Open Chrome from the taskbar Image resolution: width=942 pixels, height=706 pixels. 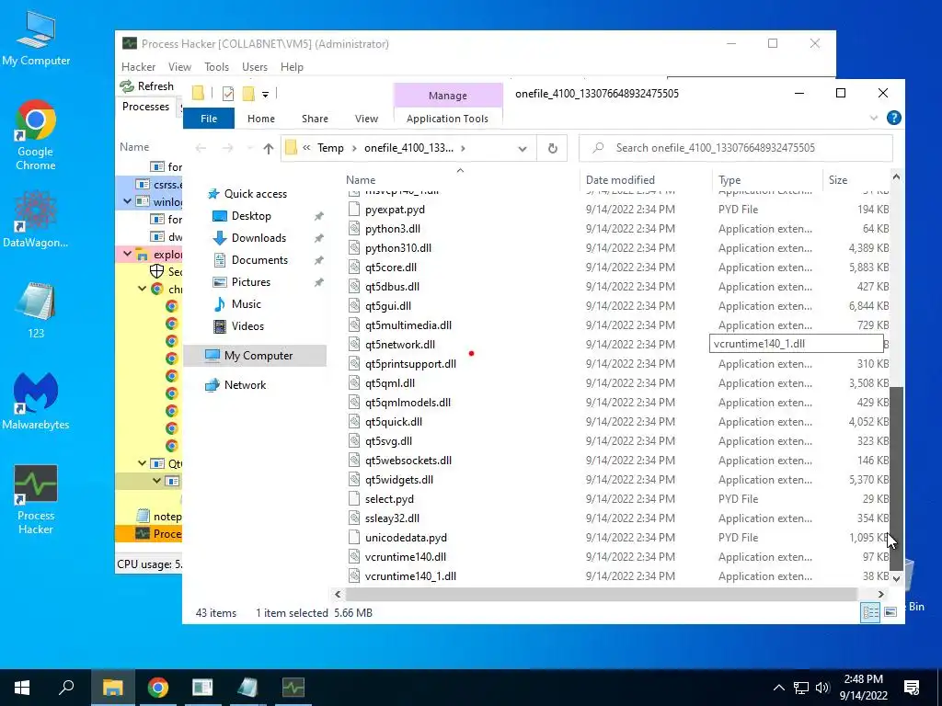tap(157, 688)
